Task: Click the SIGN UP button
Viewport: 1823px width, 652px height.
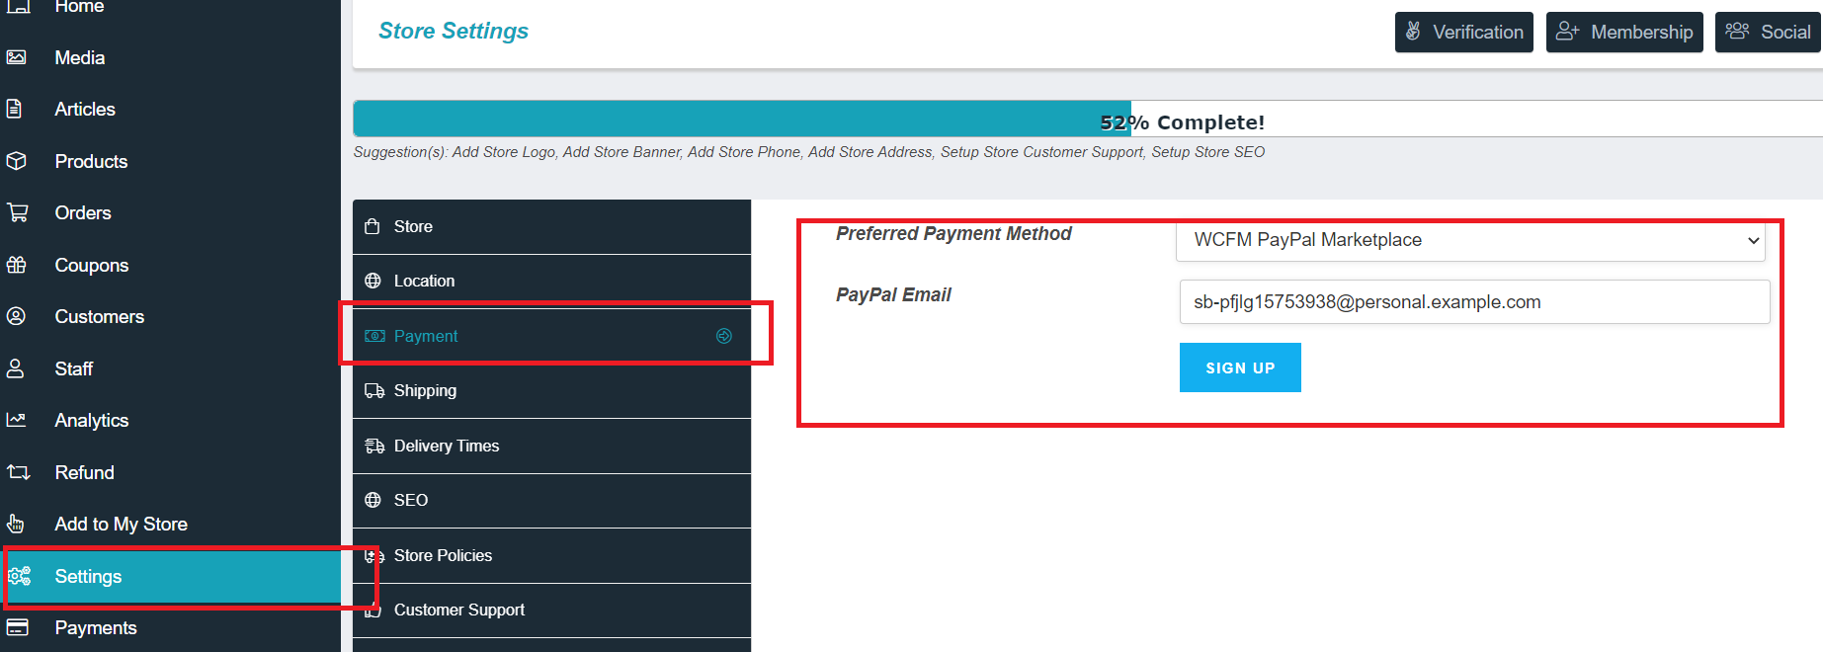Action: (1240, 367)
